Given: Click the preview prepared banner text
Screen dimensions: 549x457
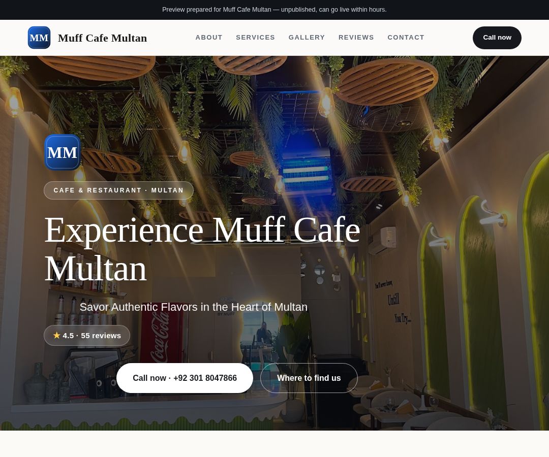Looking at the screenshot, I should tap(274, 10).
